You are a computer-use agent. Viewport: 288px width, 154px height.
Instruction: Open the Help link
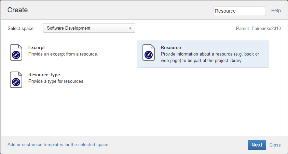click(276, 11)
